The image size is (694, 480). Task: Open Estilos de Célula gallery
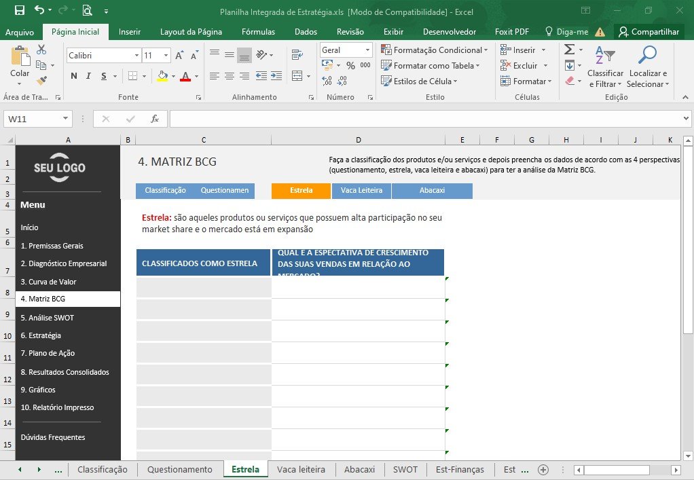pos(419,81)
